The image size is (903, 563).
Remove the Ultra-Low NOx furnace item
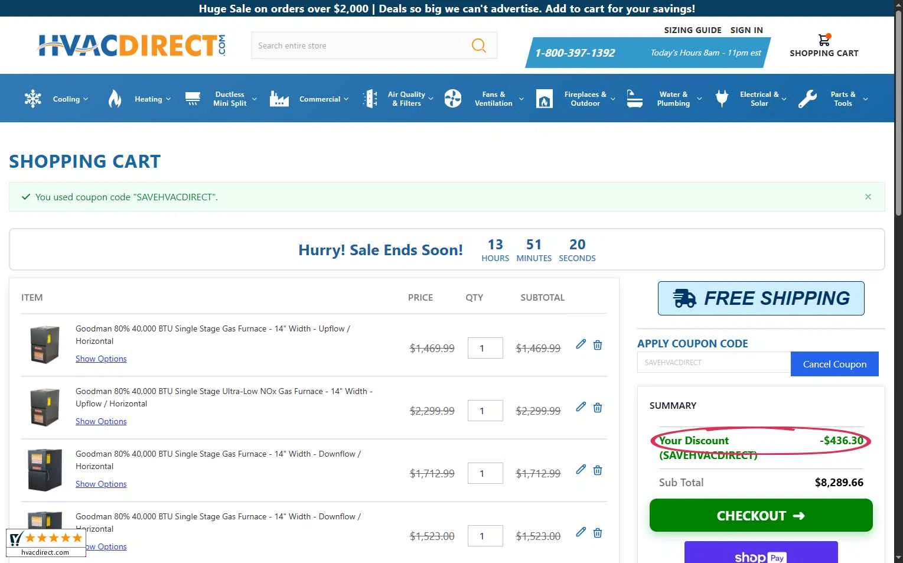pos(598,408)
